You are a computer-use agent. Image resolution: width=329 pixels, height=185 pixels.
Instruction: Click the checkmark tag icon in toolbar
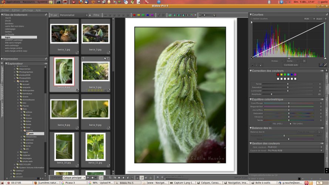(x=159, y=15)
